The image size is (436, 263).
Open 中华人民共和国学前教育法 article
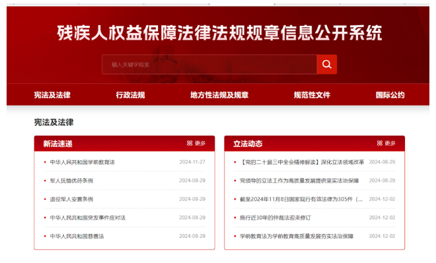pyautogui.click(x=83, y=162)
